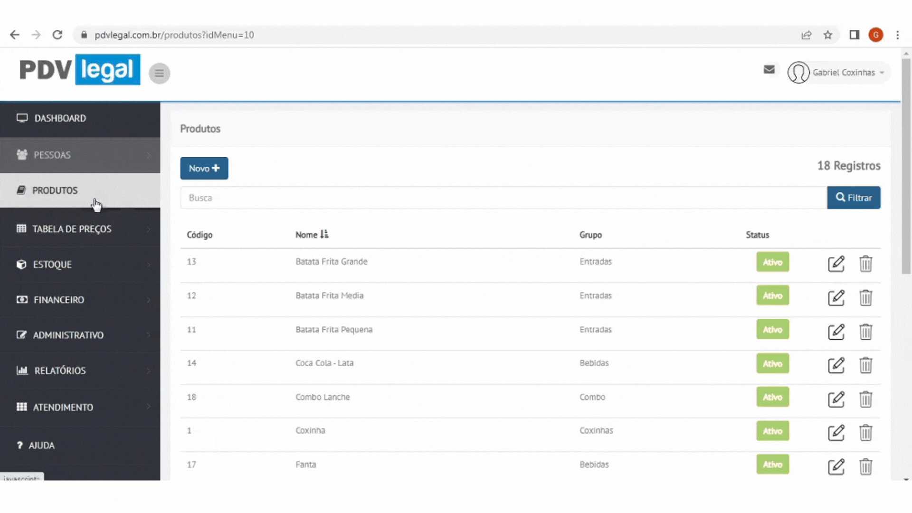
Task: Toggle the Ativo status for Combo Lanche
Action: (x=772, y=397)
